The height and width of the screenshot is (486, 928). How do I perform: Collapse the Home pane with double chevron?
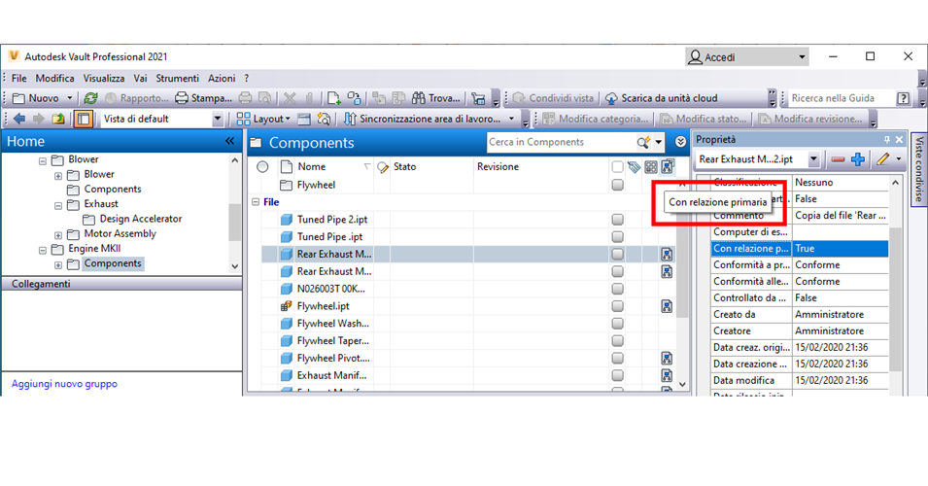[229, 141]
